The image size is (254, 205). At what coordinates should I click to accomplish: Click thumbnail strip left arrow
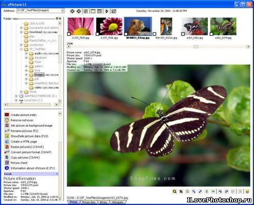click(69, 46)
